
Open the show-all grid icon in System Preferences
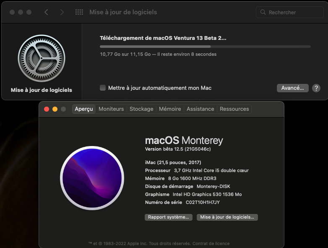coord(79,12)
